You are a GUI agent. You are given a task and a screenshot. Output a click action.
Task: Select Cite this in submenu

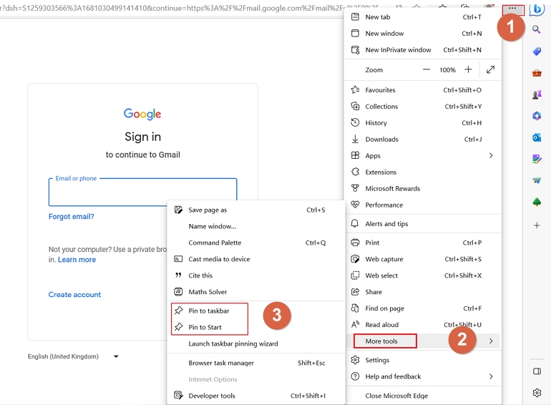(256, 275)
